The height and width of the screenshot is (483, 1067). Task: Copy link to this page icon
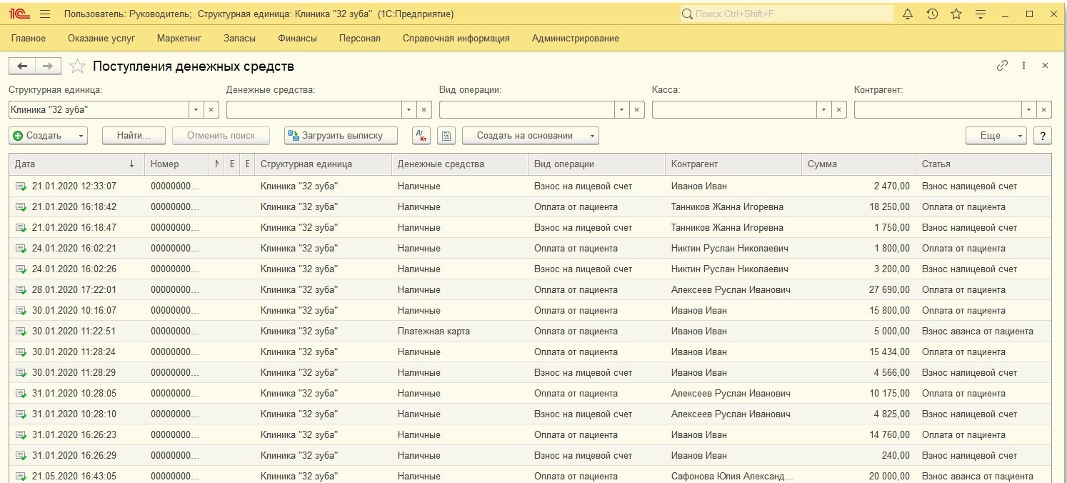[1002, 66]
